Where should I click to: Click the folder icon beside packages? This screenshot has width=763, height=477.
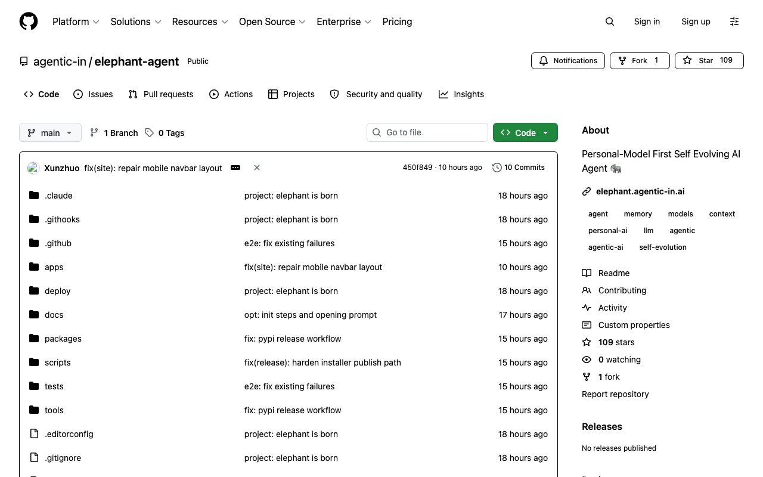pyautogui.click(x=34, y=338)
